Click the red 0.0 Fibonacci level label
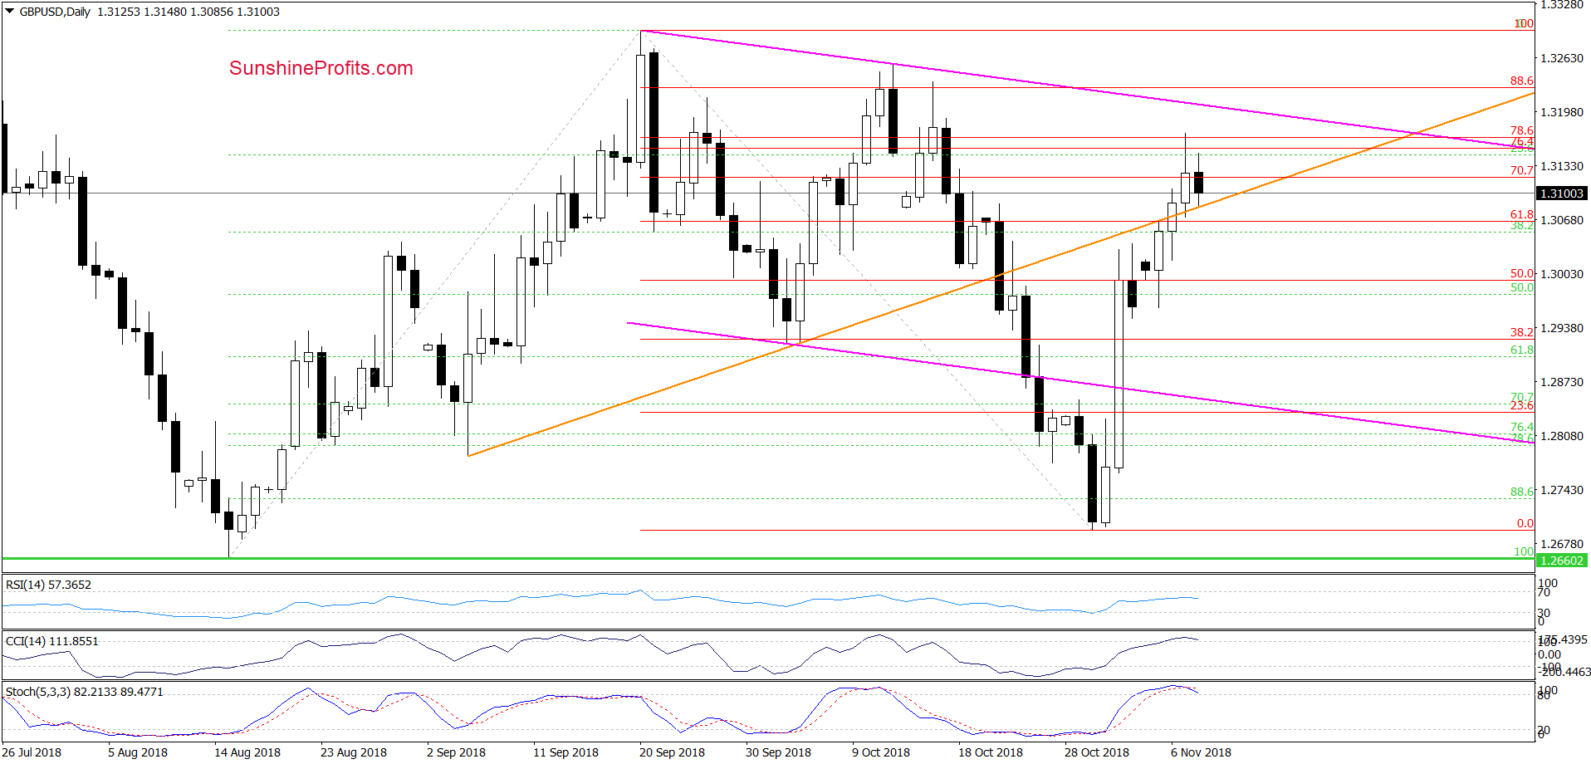 [x=1525, y=523]
